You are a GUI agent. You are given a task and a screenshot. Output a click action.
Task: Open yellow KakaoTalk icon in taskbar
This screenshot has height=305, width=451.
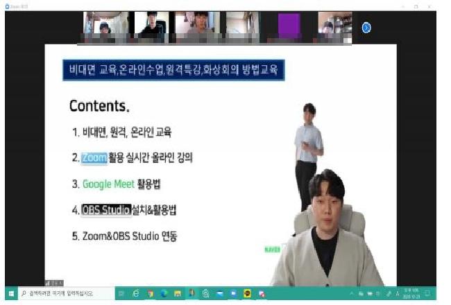[x=248, y=293]
